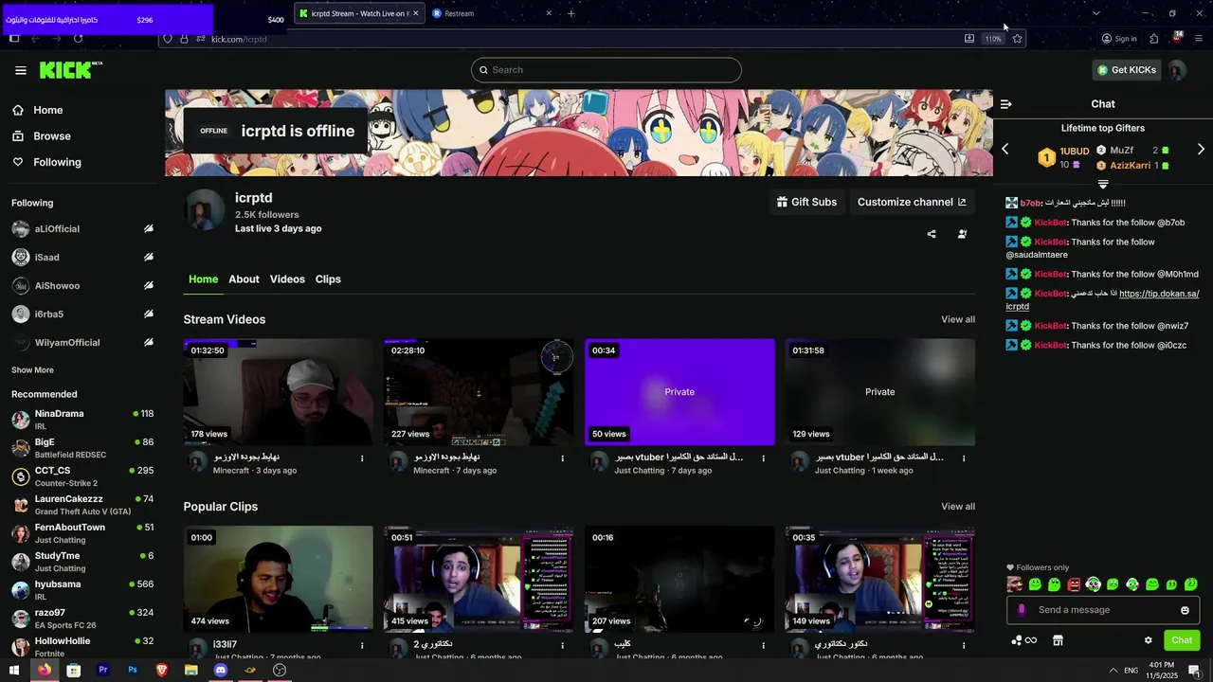Toggle notifications for i6rba5

click(148, 314)
